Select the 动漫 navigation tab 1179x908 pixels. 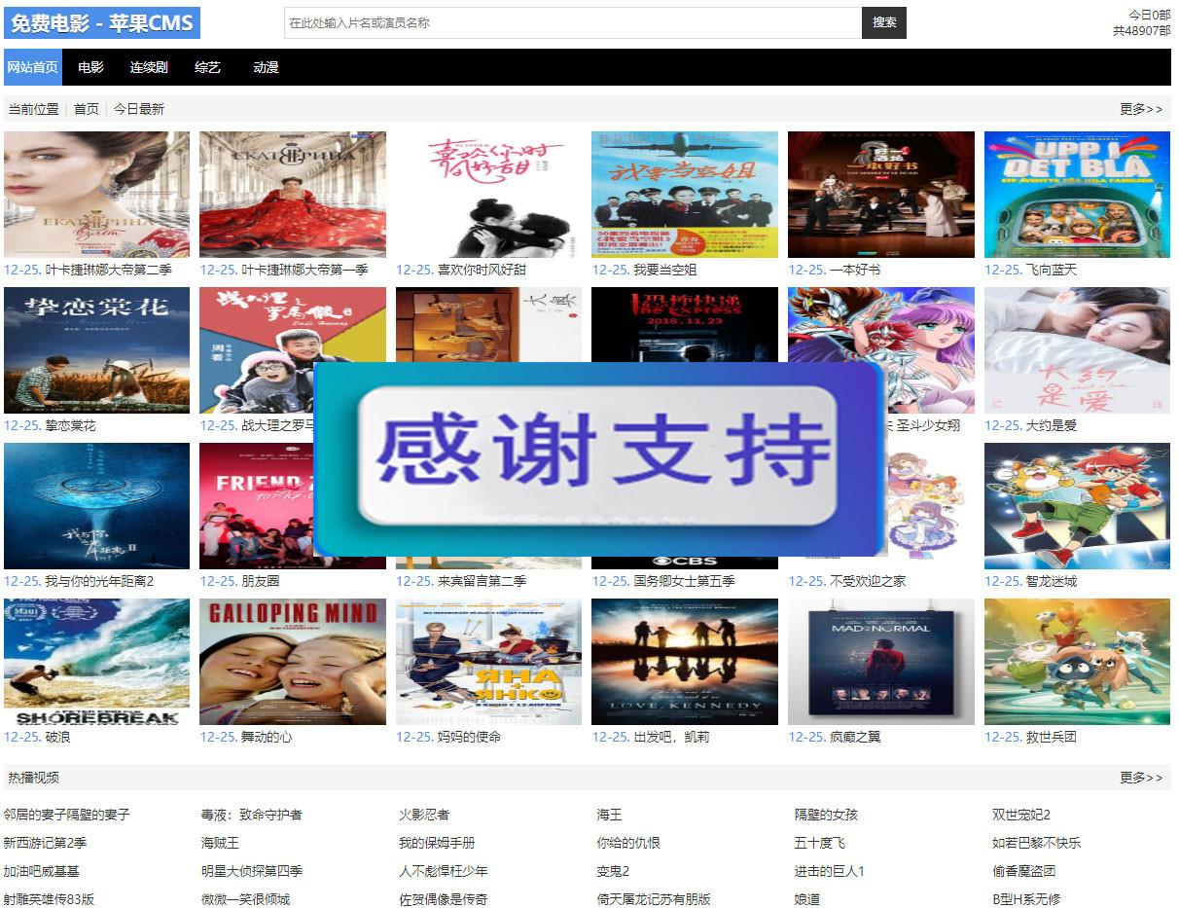tap(266, 67)
